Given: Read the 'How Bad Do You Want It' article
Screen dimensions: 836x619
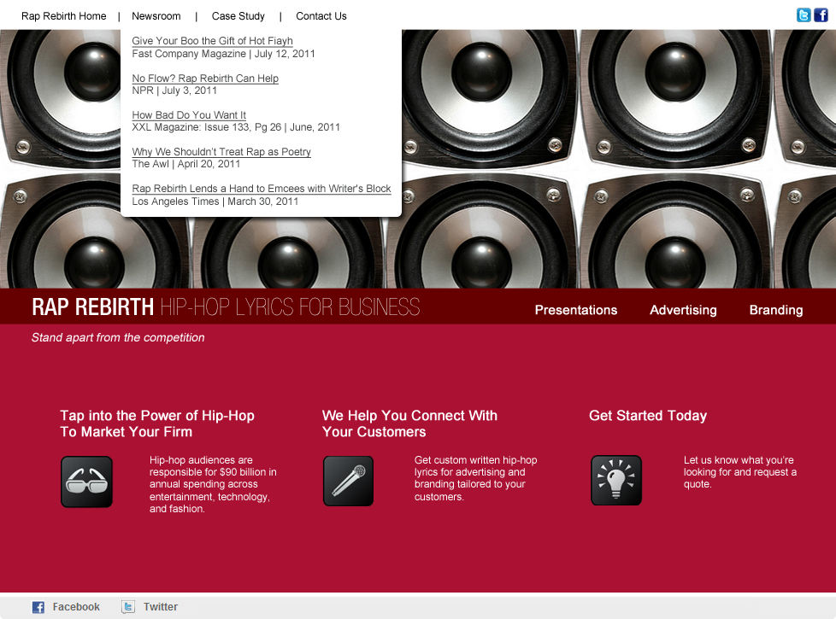Looking at the screenshot, I should [189, 115].
